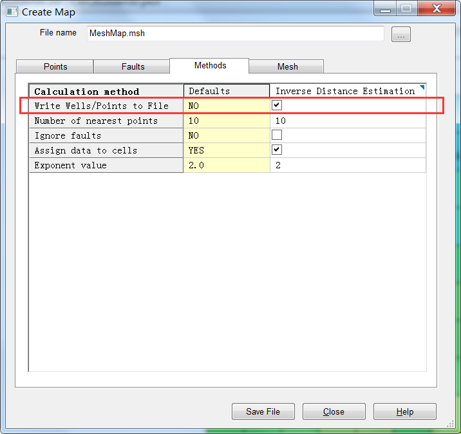
Task: Select the Calculation method header cell
Action: 106,91
